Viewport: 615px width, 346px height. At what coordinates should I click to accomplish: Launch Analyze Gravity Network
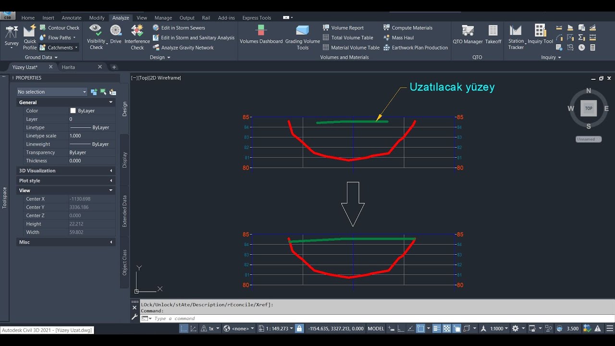(x=183, y=48)
